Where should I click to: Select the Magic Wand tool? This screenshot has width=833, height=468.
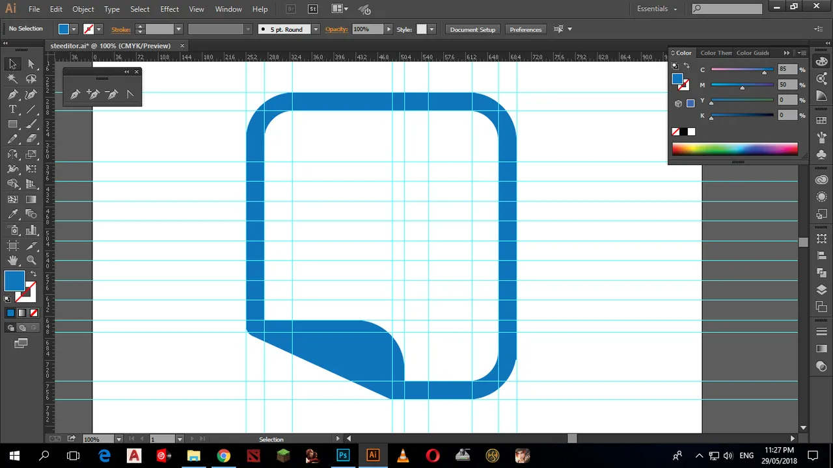click(x=12, y=79)
